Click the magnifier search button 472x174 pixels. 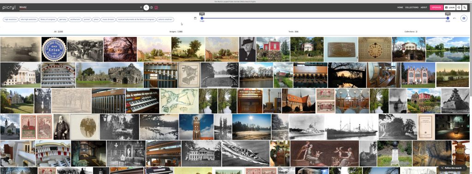146,7
